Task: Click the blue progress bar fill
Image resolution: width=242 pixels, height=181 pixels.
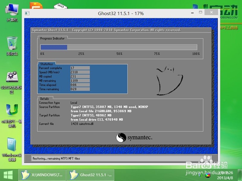Action: [x=54, y=47]
